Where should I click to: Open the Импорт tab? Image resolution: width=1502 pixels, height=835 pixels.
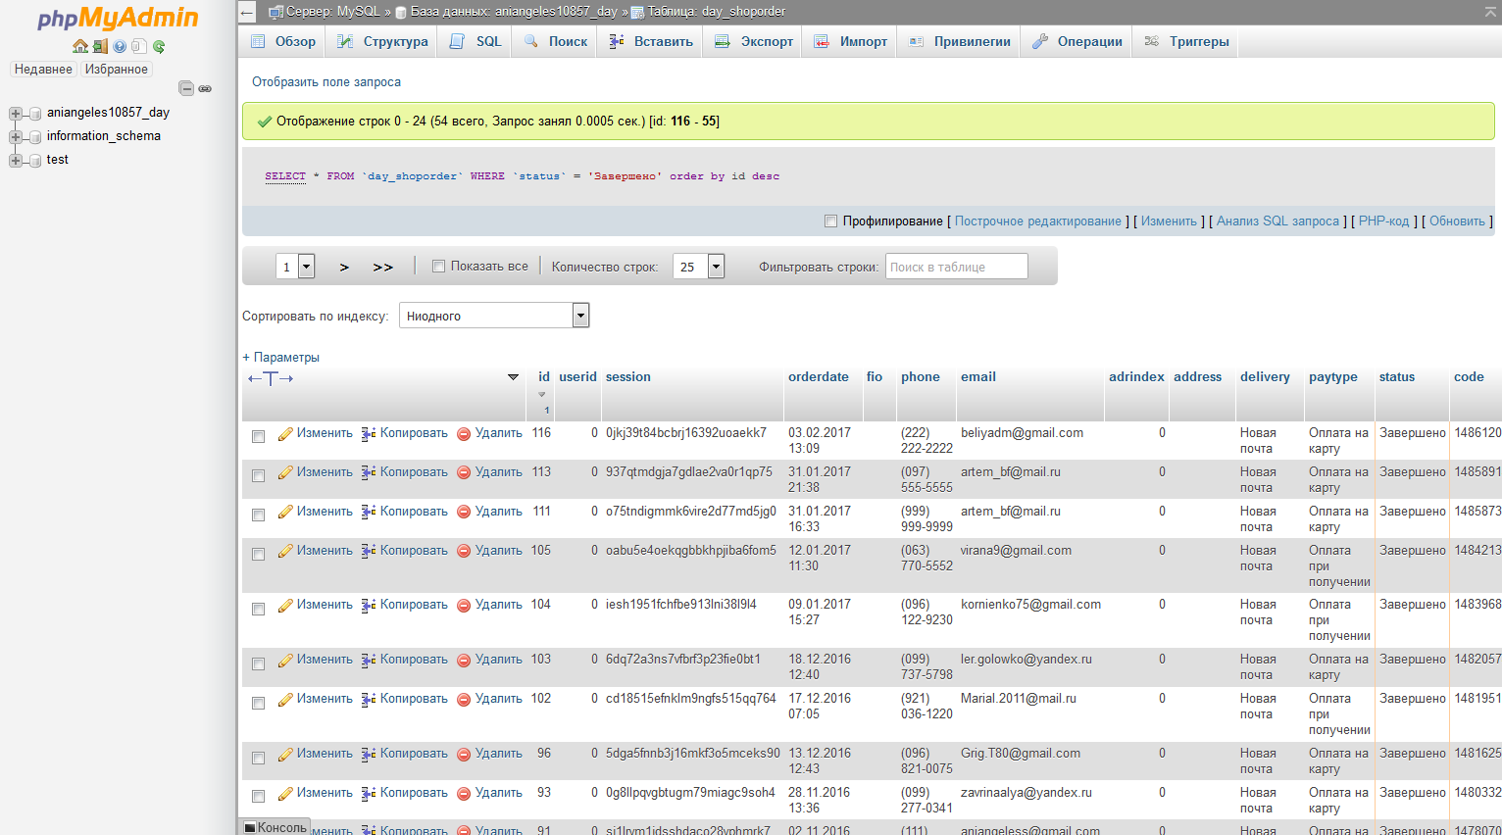coord(850,41)
